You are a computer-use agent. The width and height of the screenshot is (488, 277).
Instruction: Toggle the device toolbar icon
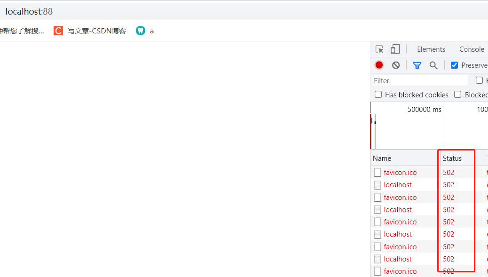tap(395, 49)
